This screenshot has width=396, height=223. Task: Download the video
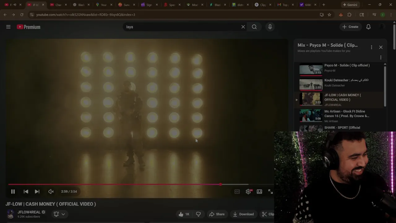coord(243,214)
